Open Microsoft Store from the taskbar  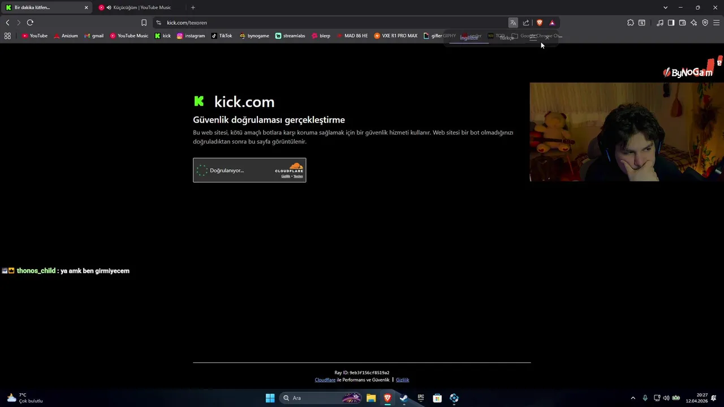pyautogui.click(x=437, y=398)
